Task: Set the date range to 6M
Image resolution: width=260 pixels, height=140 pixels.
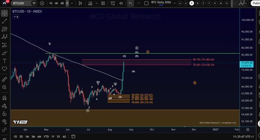Action: [39, 137]
